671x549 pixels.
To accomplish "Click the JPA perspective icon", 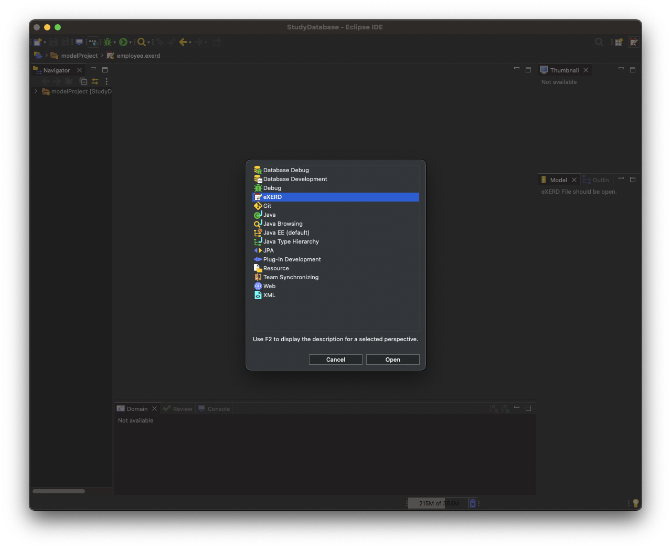I will 258,250.
